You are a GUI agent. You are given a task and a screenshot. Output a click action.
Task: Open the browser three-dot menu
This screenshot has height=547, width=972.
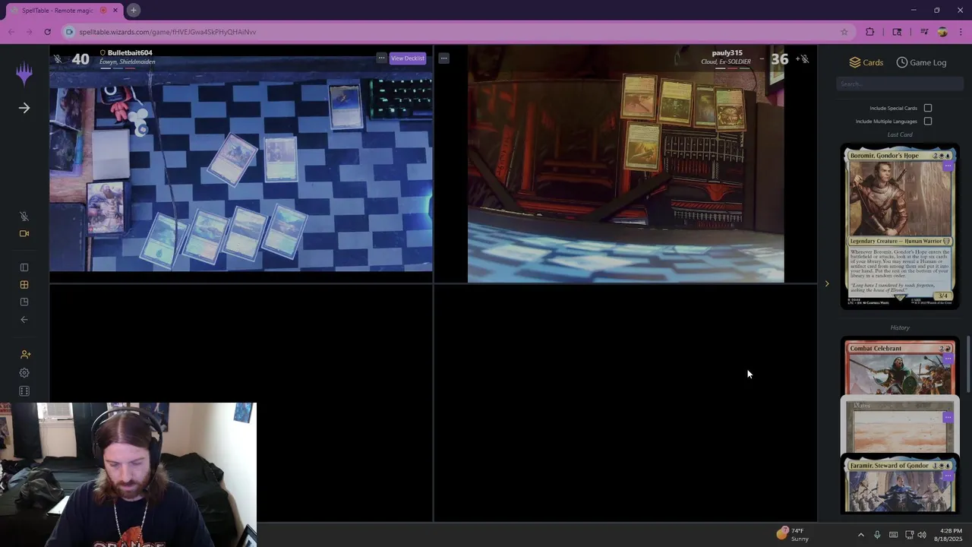[x=961, y=32]
